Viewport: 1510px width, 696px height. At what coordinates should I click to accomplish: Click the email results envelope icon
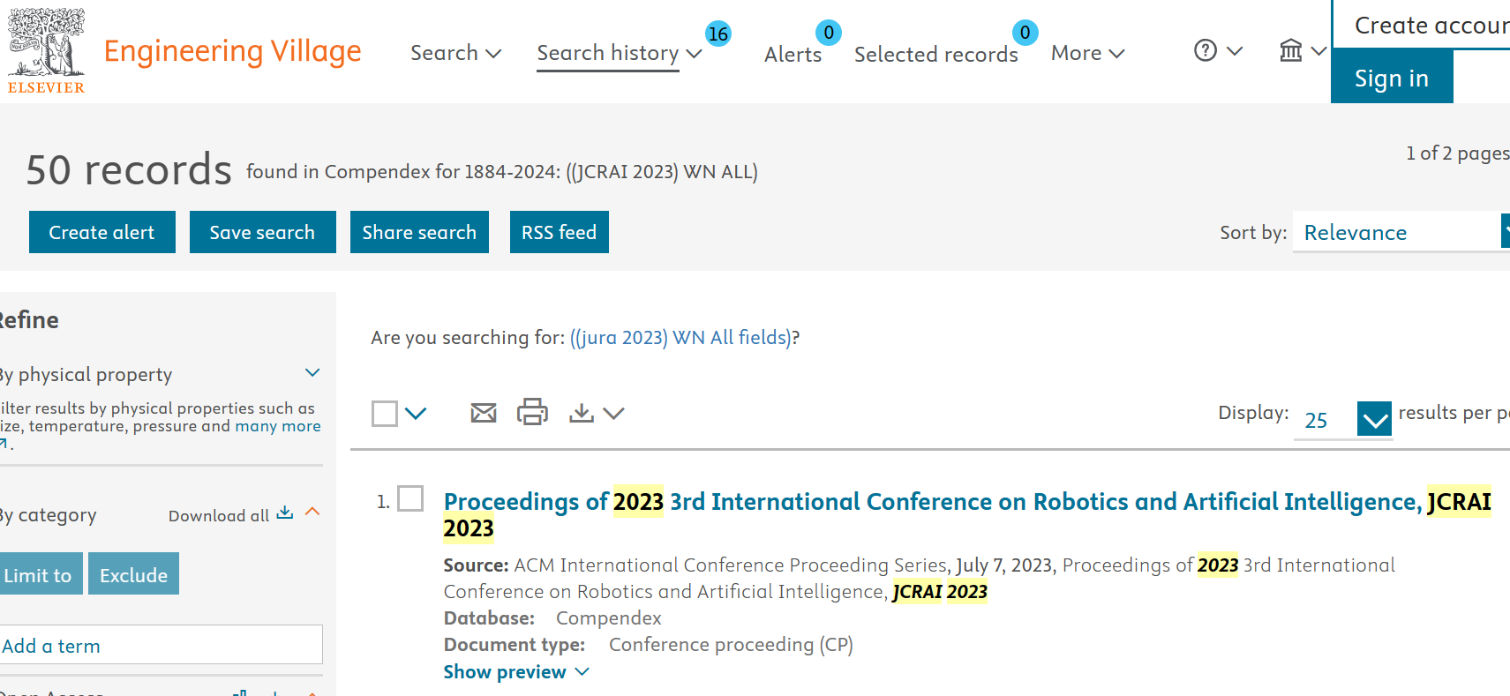[483, 413]
